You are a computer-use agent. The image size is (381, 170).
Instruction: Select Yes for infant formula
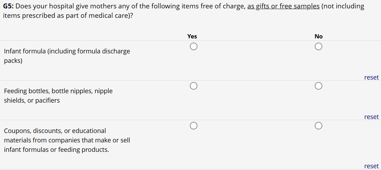coord(194,46)
